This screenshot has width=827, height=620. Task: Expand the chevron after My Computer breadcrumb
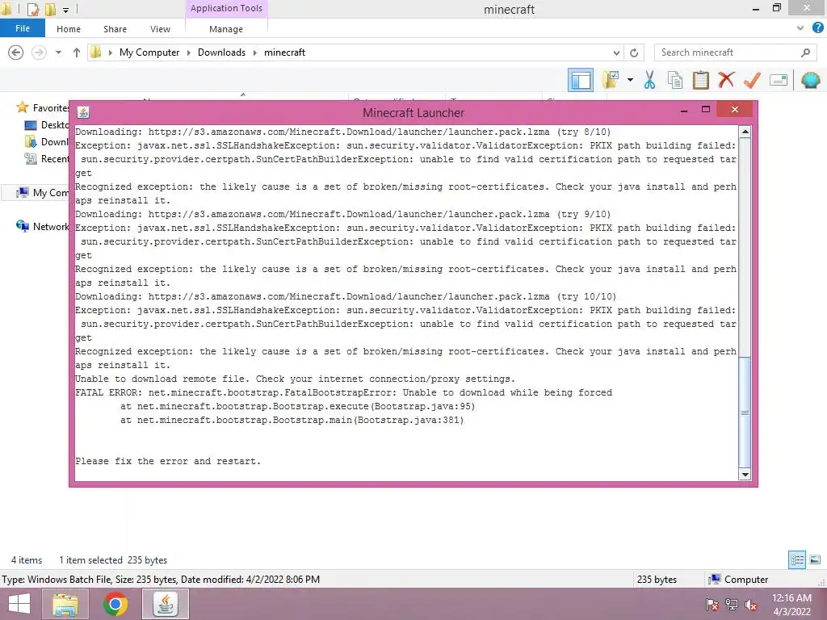(x=189, y=52)
